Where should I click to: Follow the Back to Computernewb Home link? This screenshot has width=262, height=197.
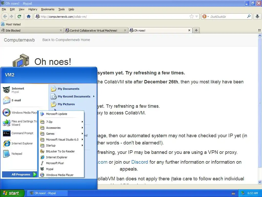click(66, 40)
